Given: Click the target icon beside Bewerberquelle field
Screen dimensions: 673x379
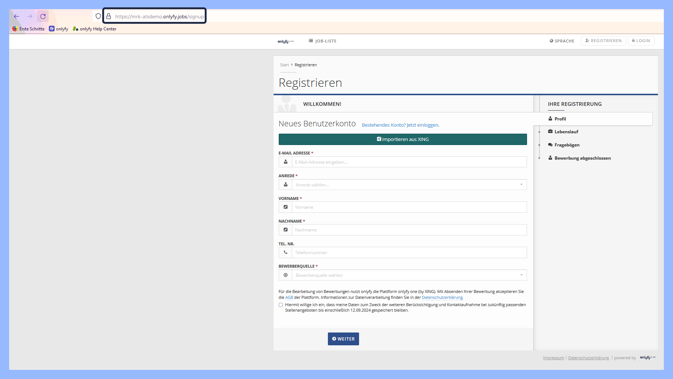Looking at the screenshot, I should pyautogui.click(x=285, y=275).
